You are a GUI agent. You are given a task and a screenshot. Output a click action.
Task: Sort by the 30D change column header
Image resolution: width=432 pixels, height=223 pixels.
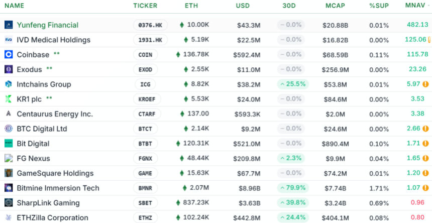[292, 6]
